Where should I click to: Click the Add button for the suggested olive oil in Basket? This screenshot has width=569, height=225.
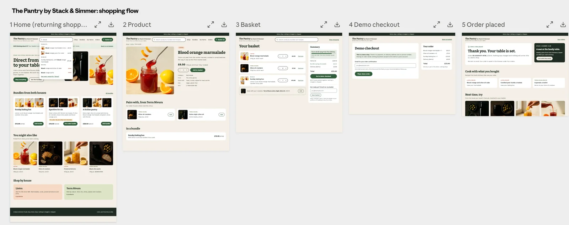coord(301,91)
